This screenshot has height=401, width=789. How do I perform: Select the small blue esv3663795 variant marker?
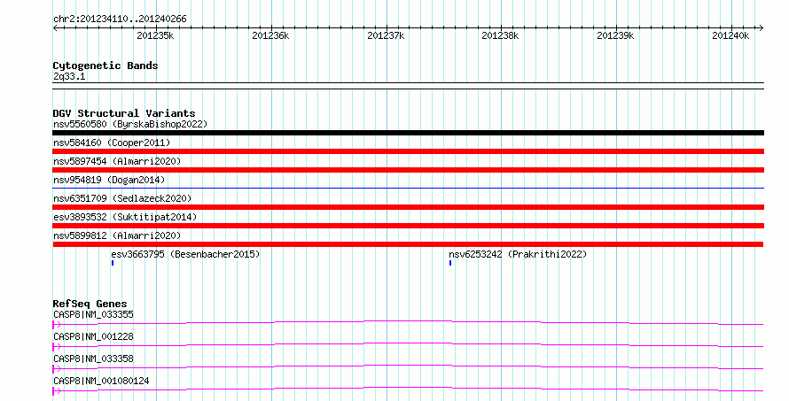tap(113, 263)
